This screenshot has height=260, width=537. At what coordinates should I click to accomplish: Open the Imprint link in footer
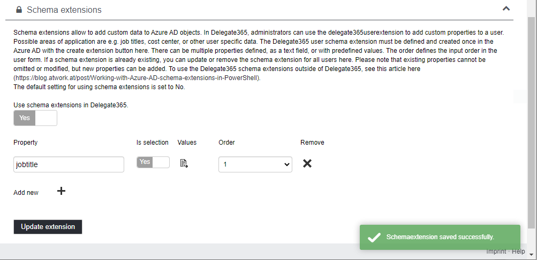(496, 251)
